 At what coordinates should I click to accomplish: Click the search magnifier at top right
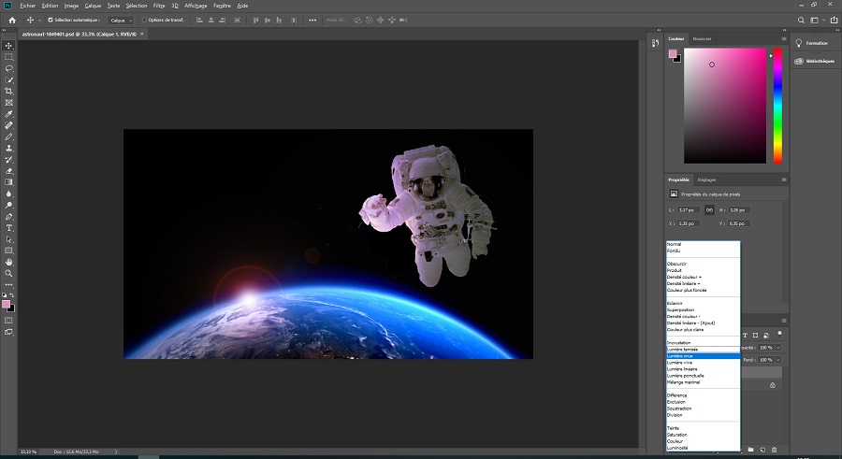point(801,20)
